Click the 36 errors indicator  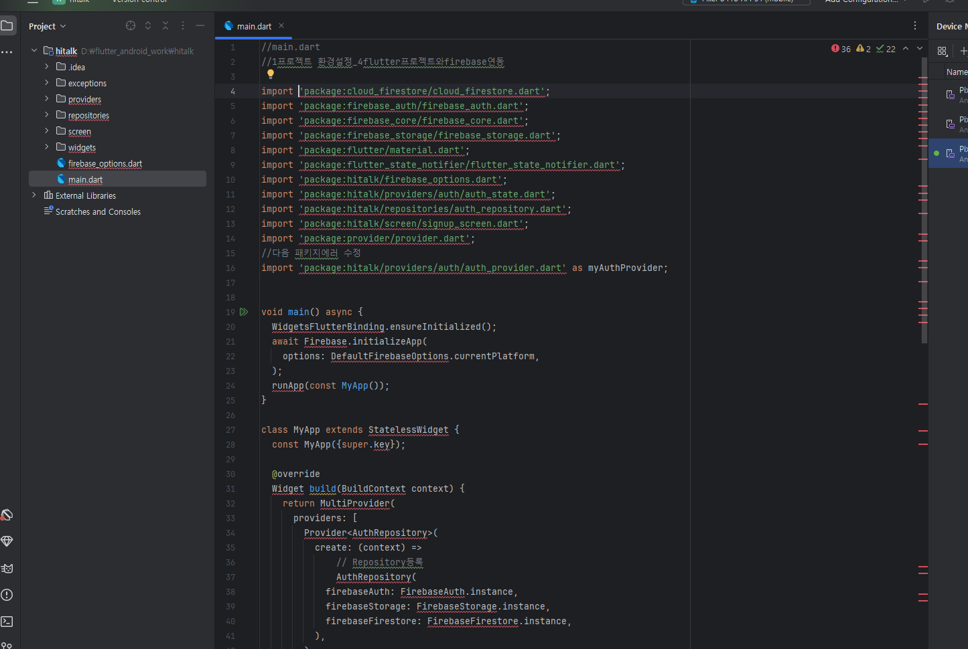841,49
